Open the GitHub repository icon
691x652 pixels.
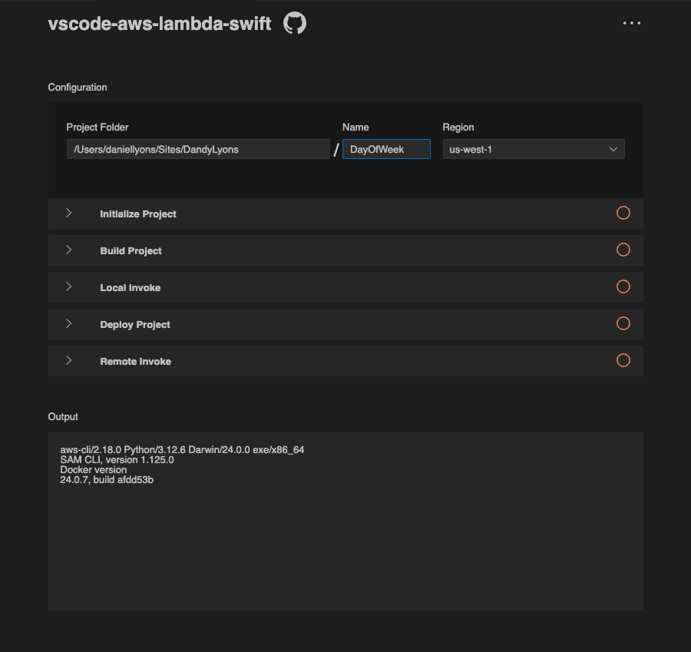(x=294, y=23)
